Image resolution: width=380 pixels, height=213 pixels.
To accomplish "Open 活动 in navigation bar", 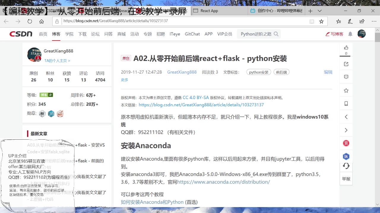I will pos(134,34).
